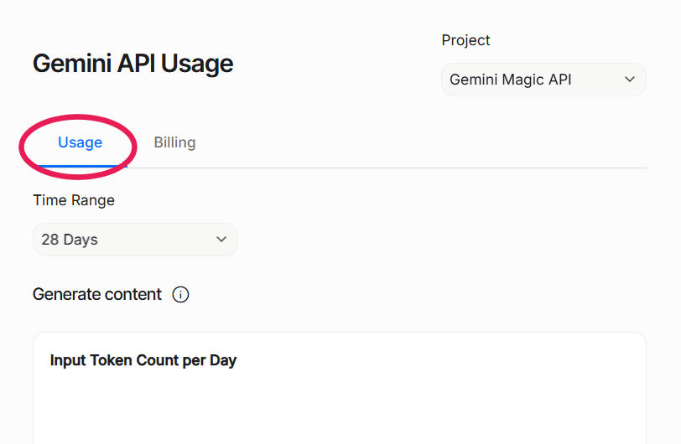Expand the 28 Days time range dropdown
681x444 pixels.
pos(135,240)
